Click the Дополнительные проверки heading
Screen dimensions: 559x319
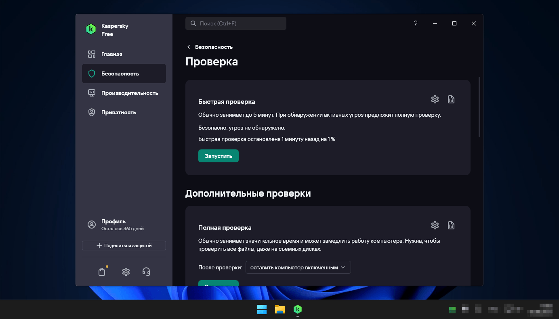coord(248,193)
